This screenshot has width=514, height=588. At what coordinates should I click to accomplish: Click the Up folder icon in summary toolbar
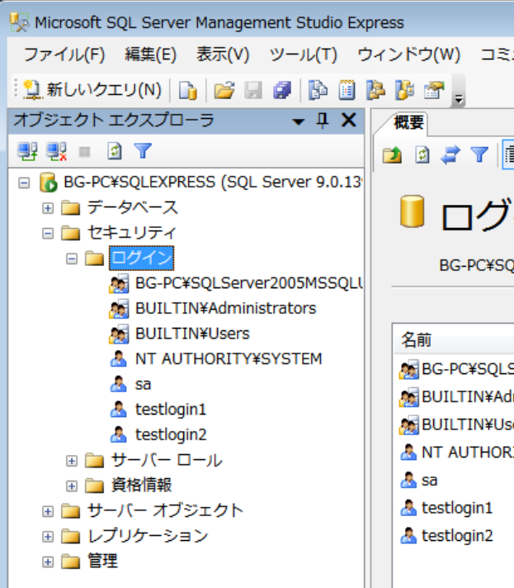coord(392,155)
